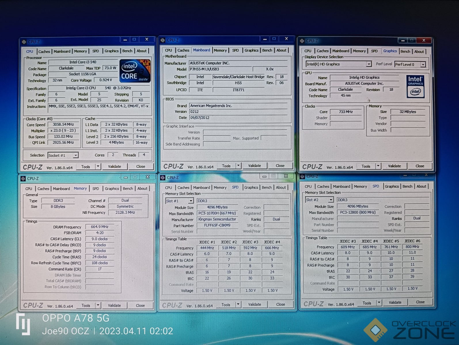Click Max TDP value 73.0 W
Image resolution: width=459 pixels, height=345 pixels.
110,68
